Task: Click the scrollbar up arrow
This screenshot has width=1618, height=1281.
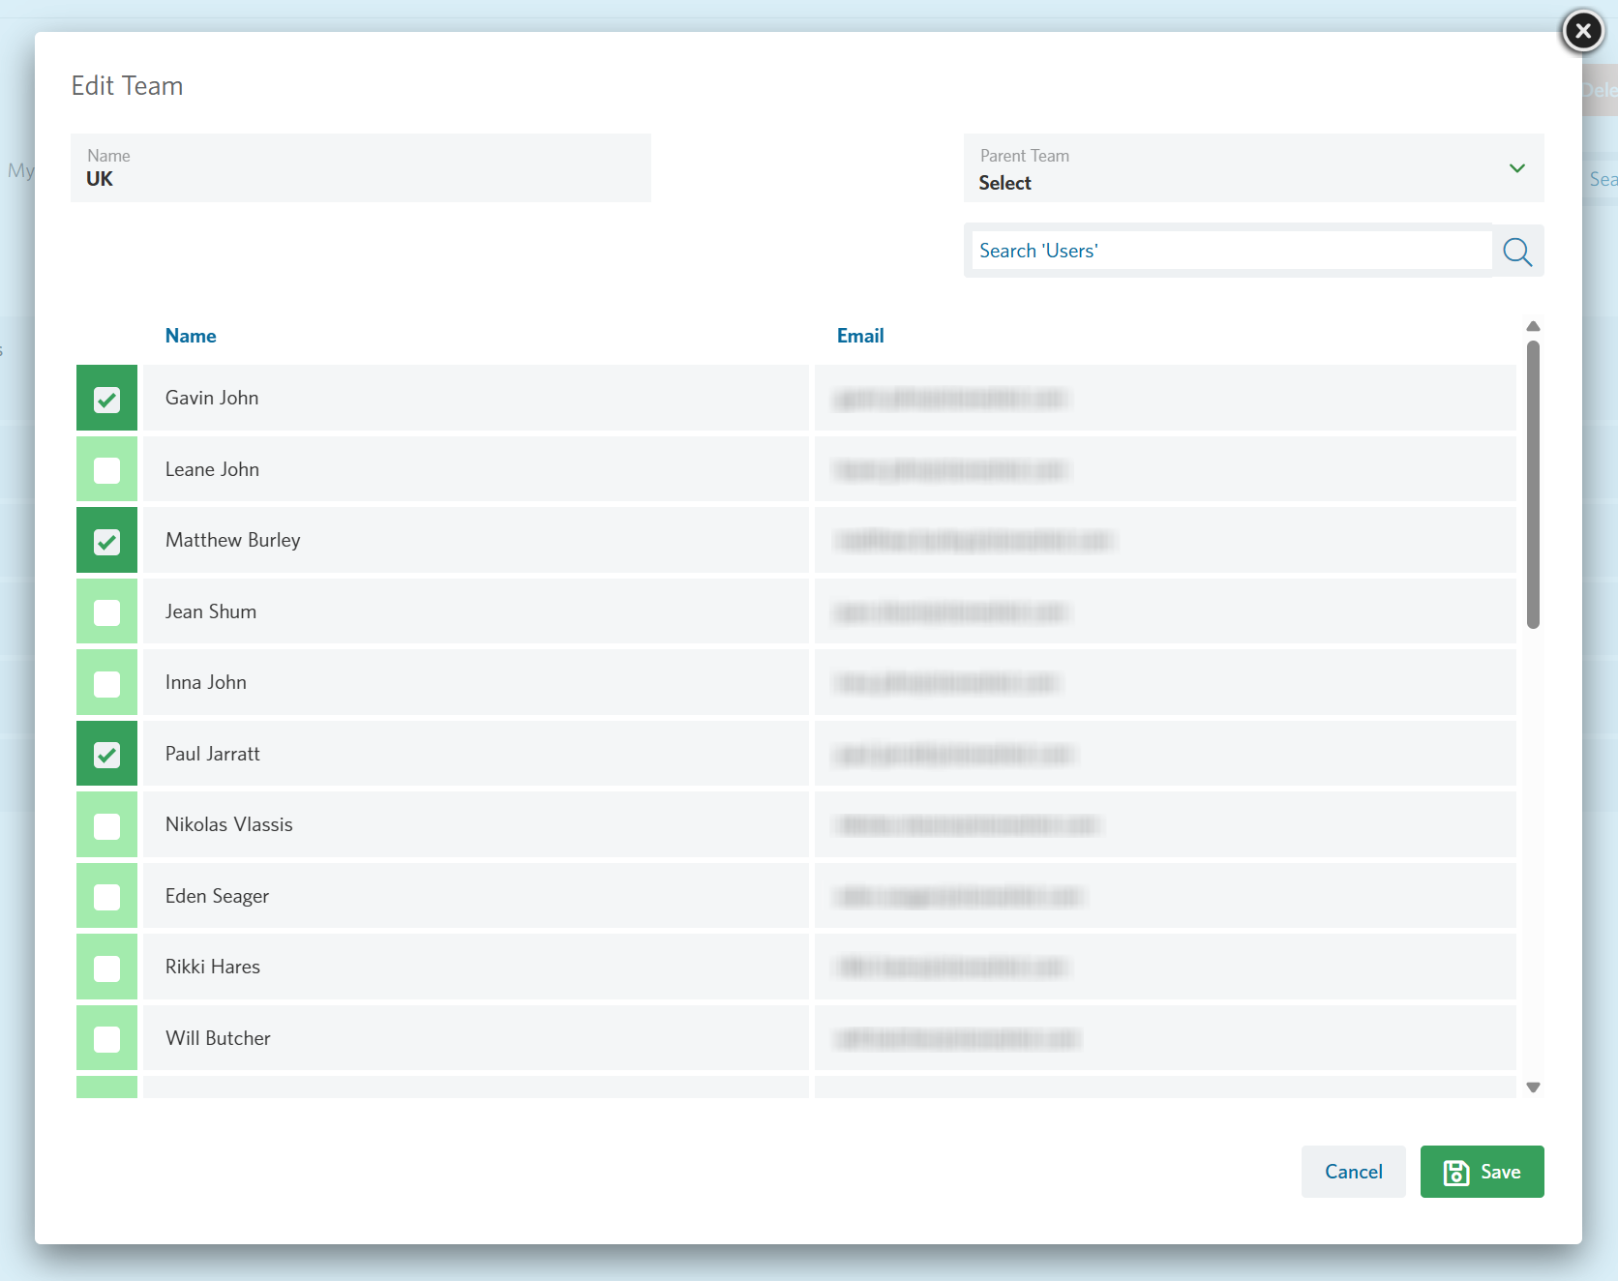Action: (1533, 326)
